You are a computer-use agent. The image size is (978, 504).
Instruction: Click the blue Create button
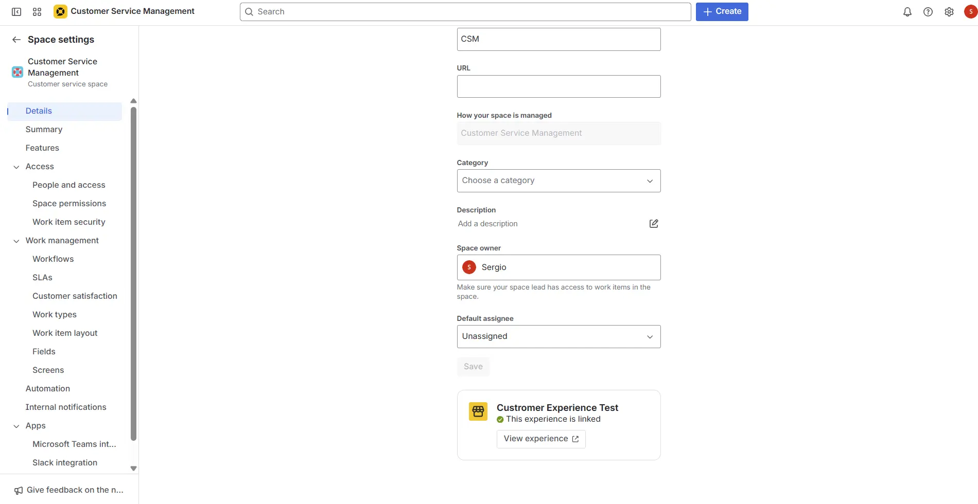[722, 12]
